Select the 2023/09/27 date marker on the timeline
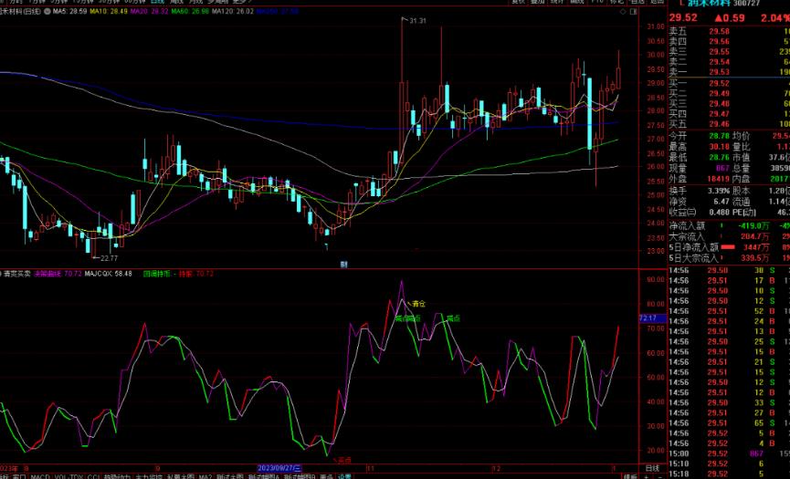The image size is (790, 479). point(279,468)
